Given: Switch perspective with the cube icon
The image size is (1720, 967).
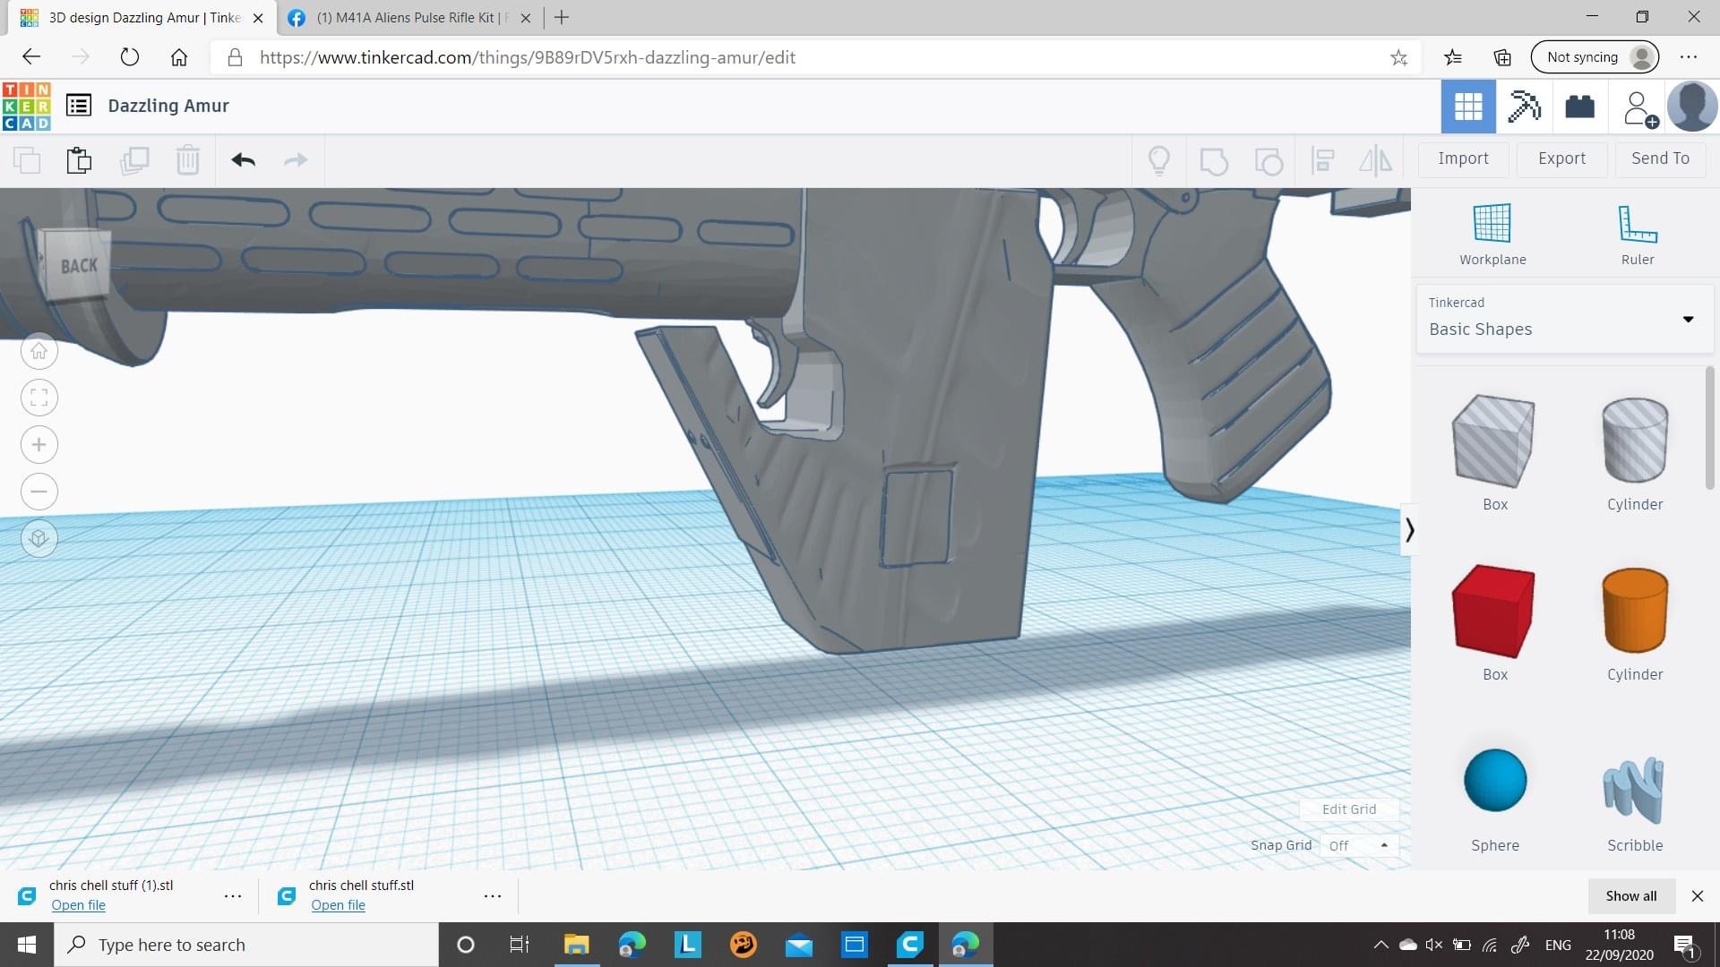Looking at the screenshot, I should pyautogui.click(x=39, y=538).
